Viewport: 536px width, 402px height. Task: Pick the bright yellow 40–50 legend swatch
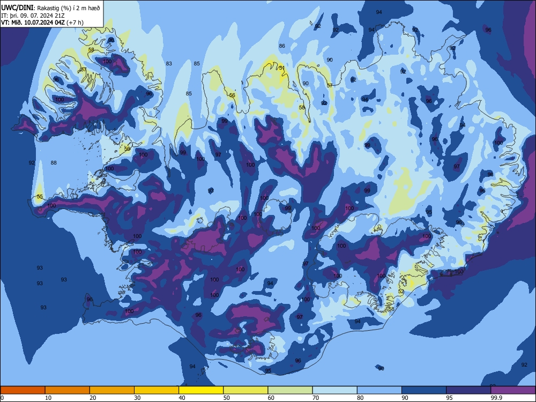coord(201,390)
